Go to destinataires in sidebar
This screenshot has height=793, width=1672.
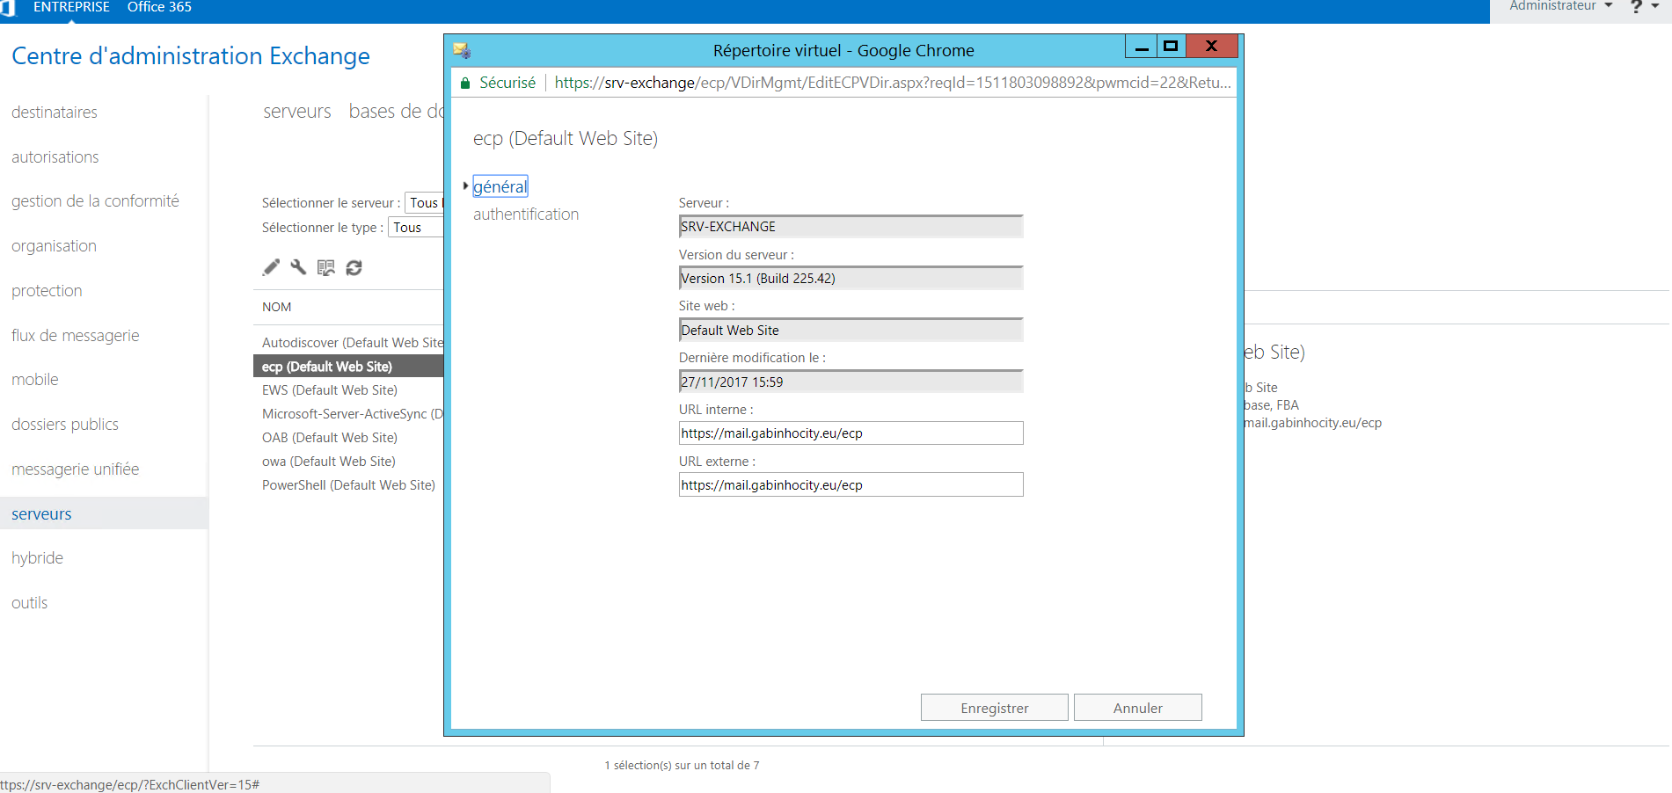click(55, 113)
